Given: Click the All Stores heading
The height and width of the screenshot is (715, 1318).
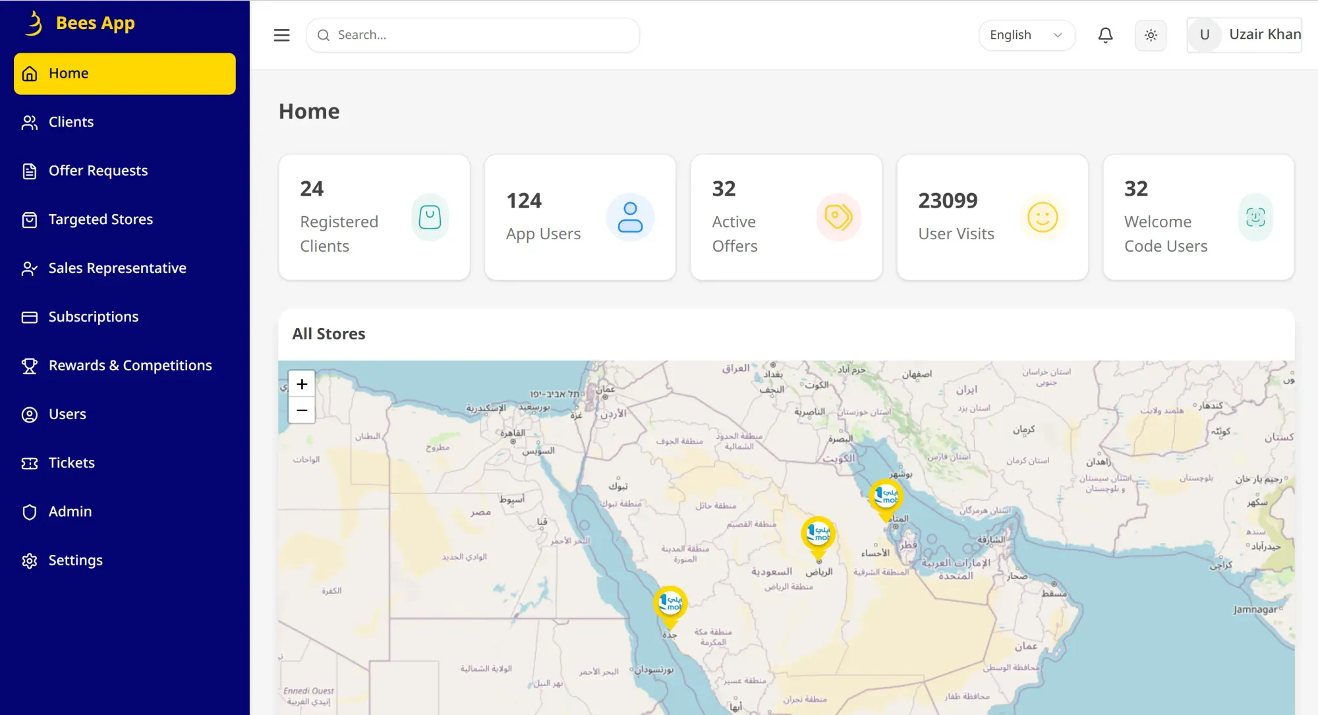Looking at the screenshot, I should click(329, 334).
